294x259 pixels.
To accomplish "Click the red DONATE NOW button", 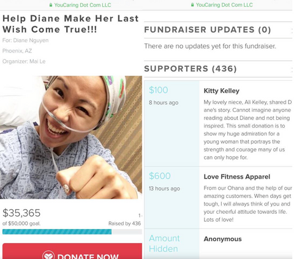I will coord(72,251).
